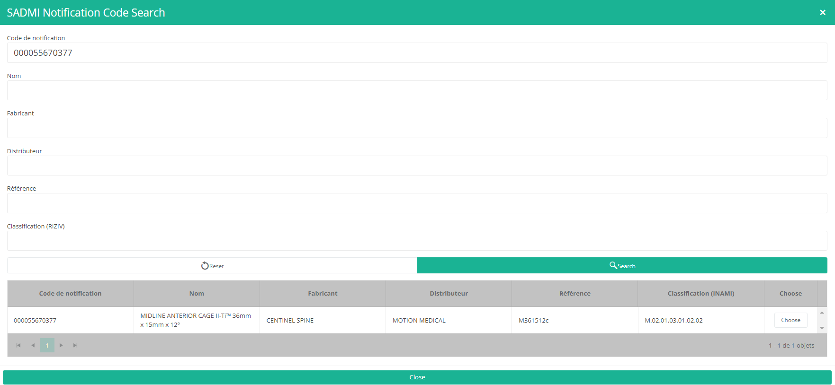835x385 pixels.
Task: Go to first page of results
Action: tap(18, 345)
